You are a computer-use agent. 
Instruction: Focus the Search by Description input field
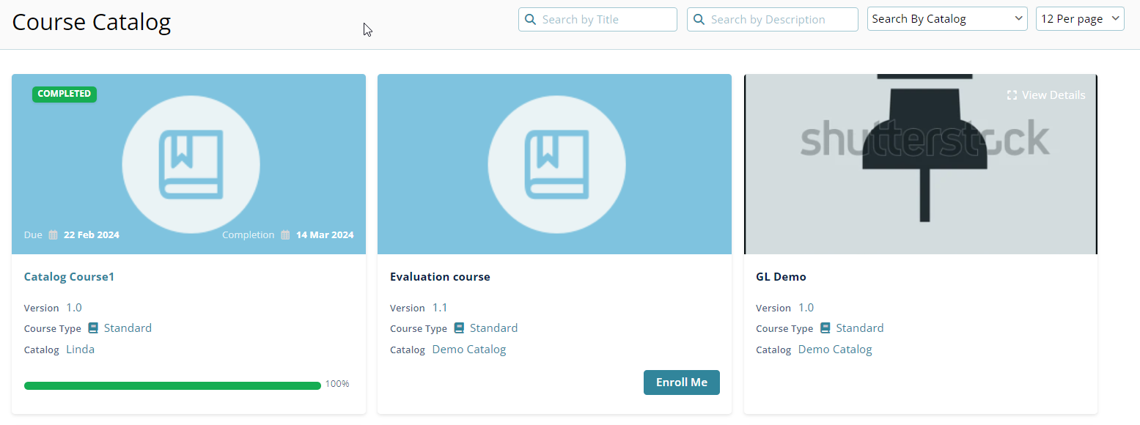[x=780, y=20]
